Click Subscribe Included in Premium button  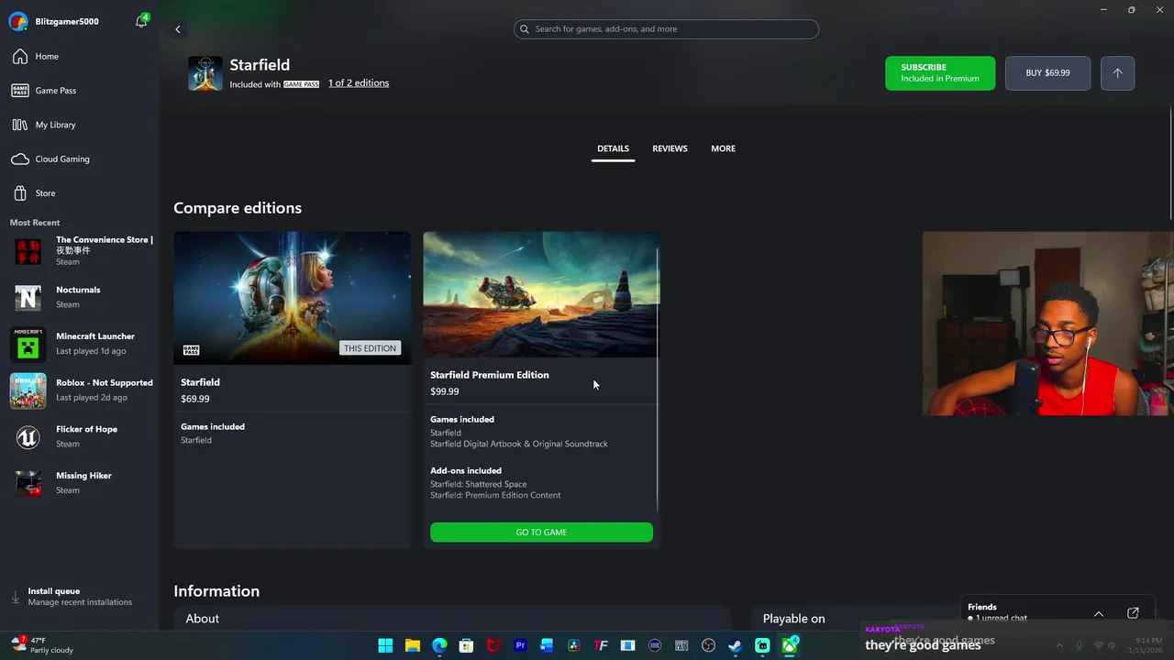click(x=940, y=73)
